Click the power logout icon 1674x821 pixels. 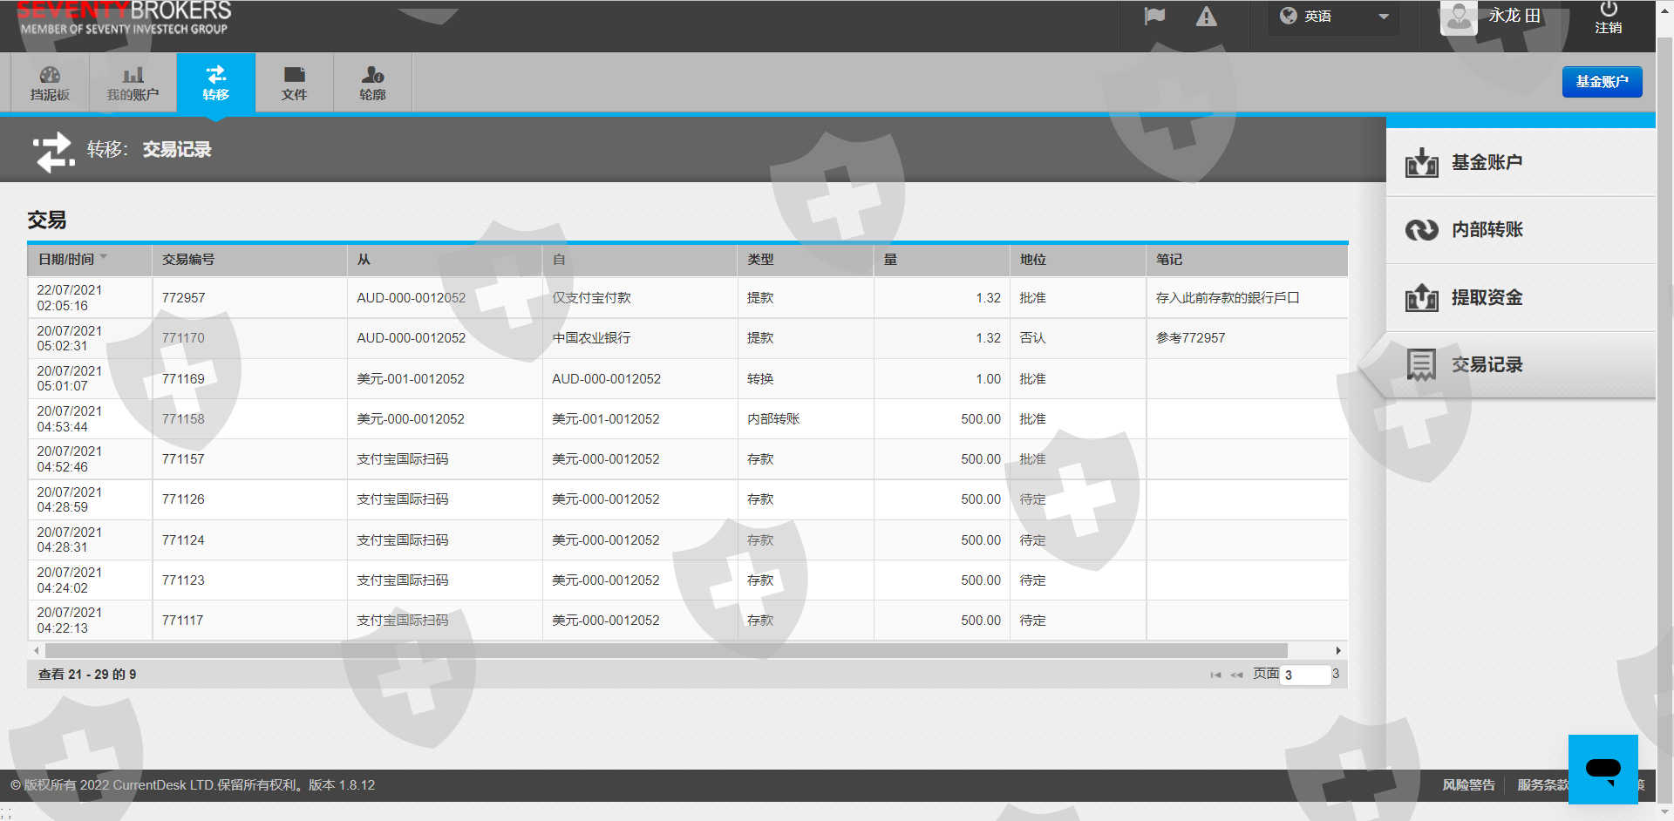pos(1608,10)
